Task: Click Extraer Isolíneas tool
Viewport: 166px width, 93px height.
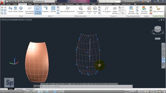Action: 115,10
